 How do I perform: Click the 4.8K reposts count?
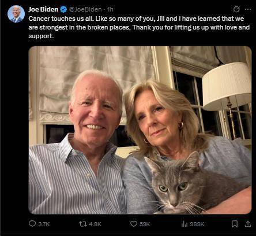[x=95, y=224]
